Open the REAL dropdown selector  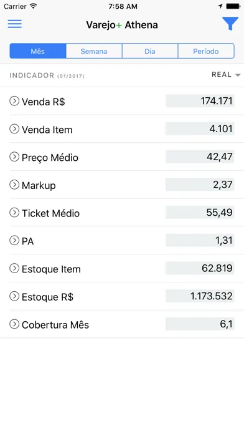(x=226, y=75)
